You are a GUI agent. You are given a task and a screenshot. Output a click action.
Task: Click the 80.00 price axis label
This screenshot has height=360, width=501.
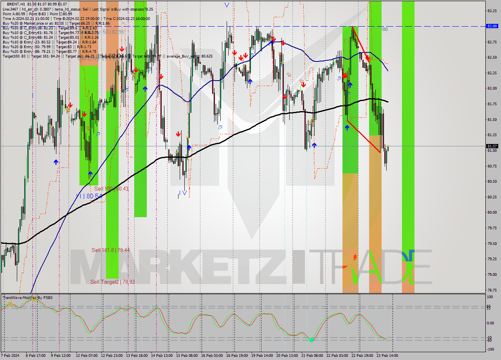click(x=492, y=212)
